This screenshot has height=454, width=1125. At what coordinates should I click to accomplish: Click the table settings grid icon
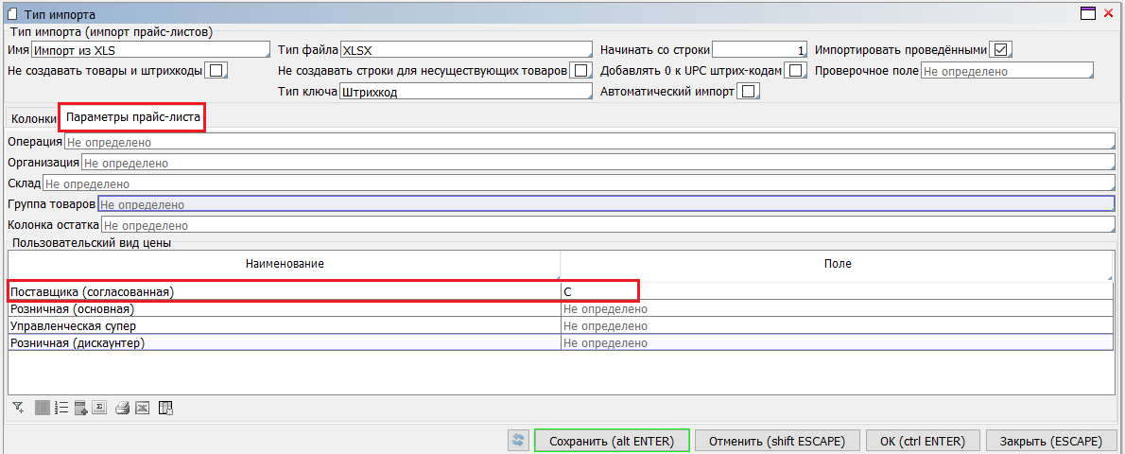coord(165,409)
